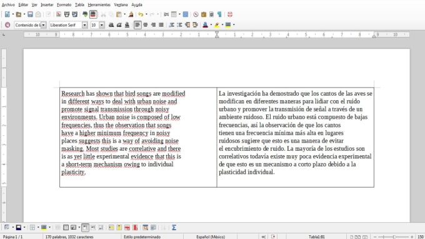
Task: Toggle underline formatting
Action: point(127,25)
